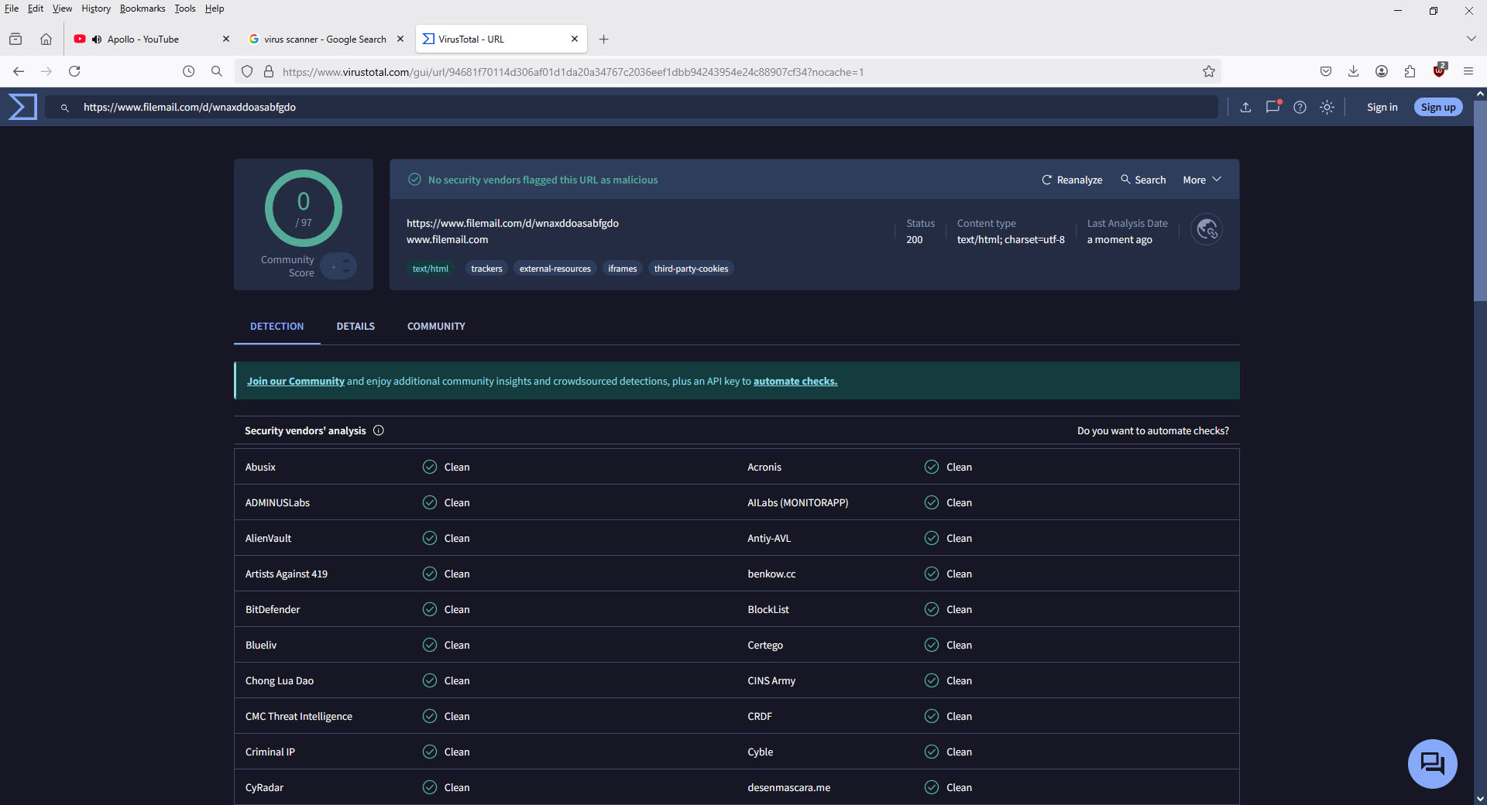Open the History menu
Screen dimensions: 1487x805
click(x=96, y=9)
